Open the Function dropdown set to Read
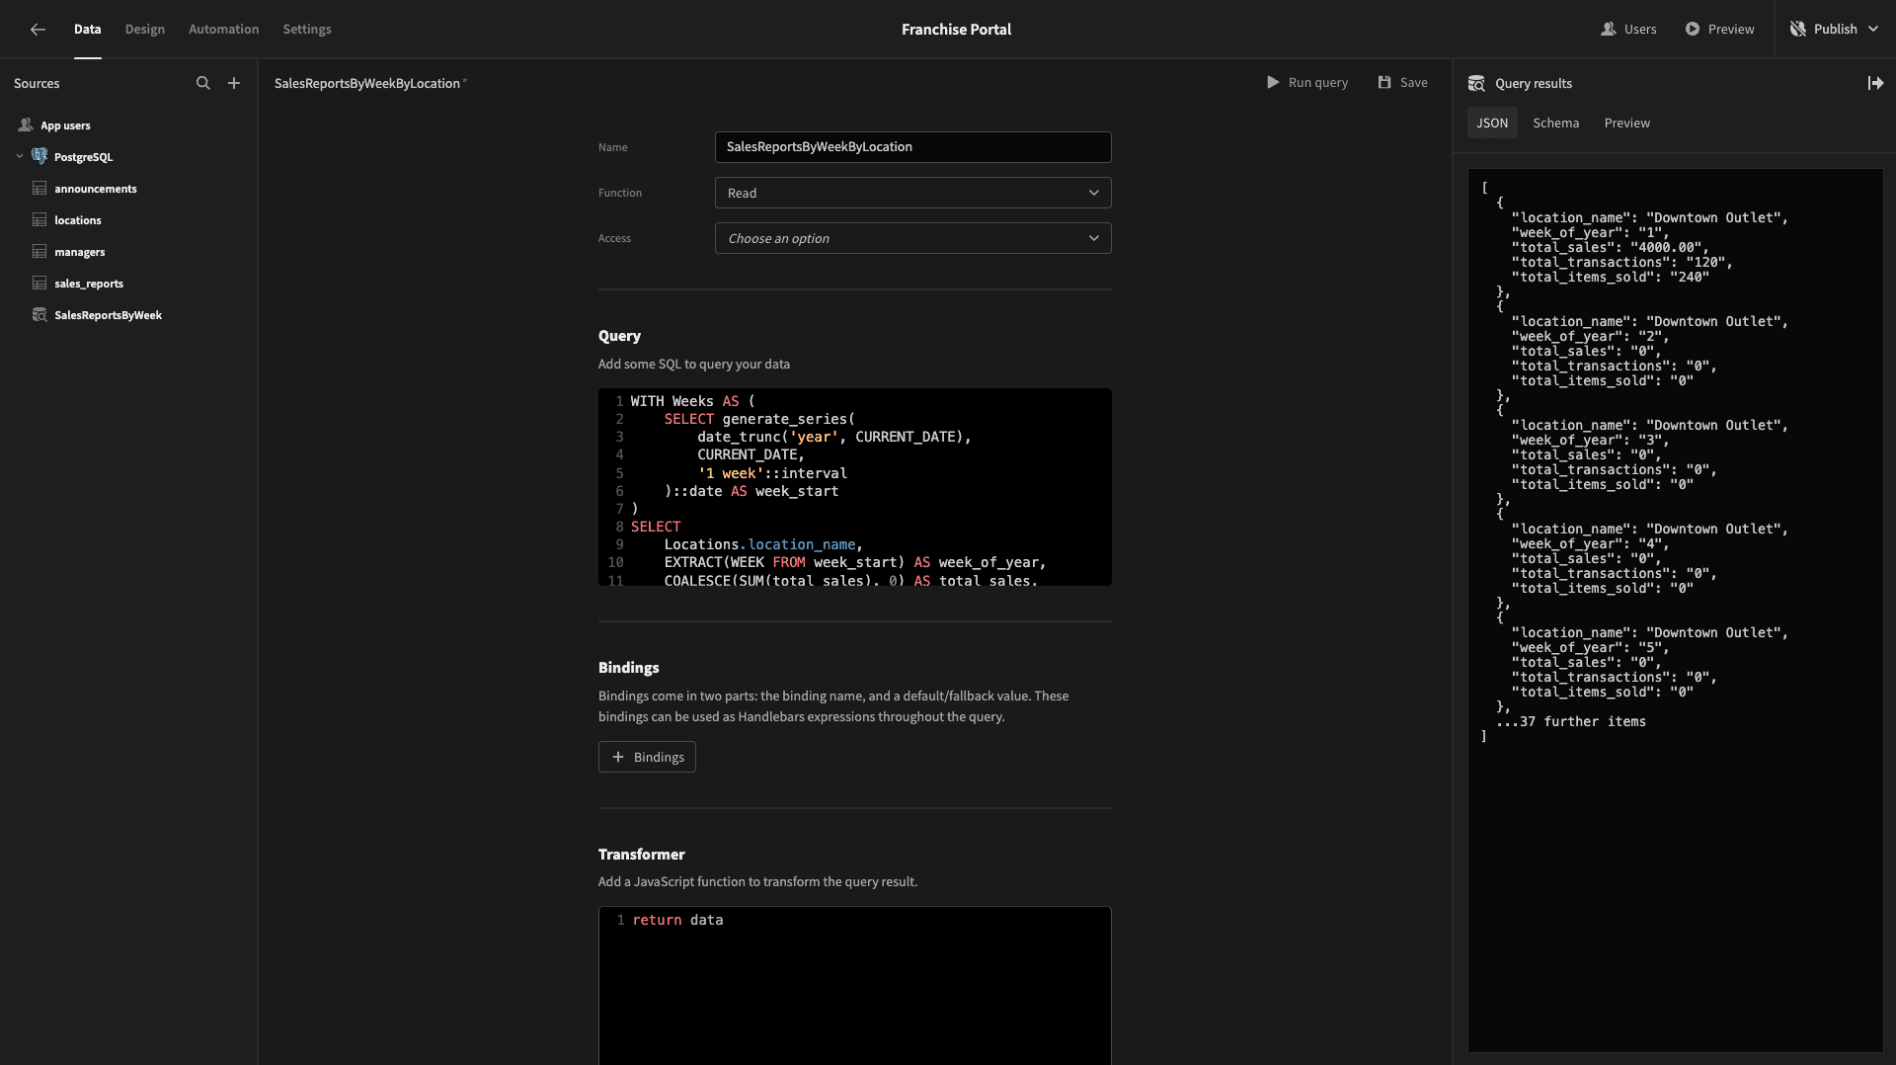 [912, 193]
